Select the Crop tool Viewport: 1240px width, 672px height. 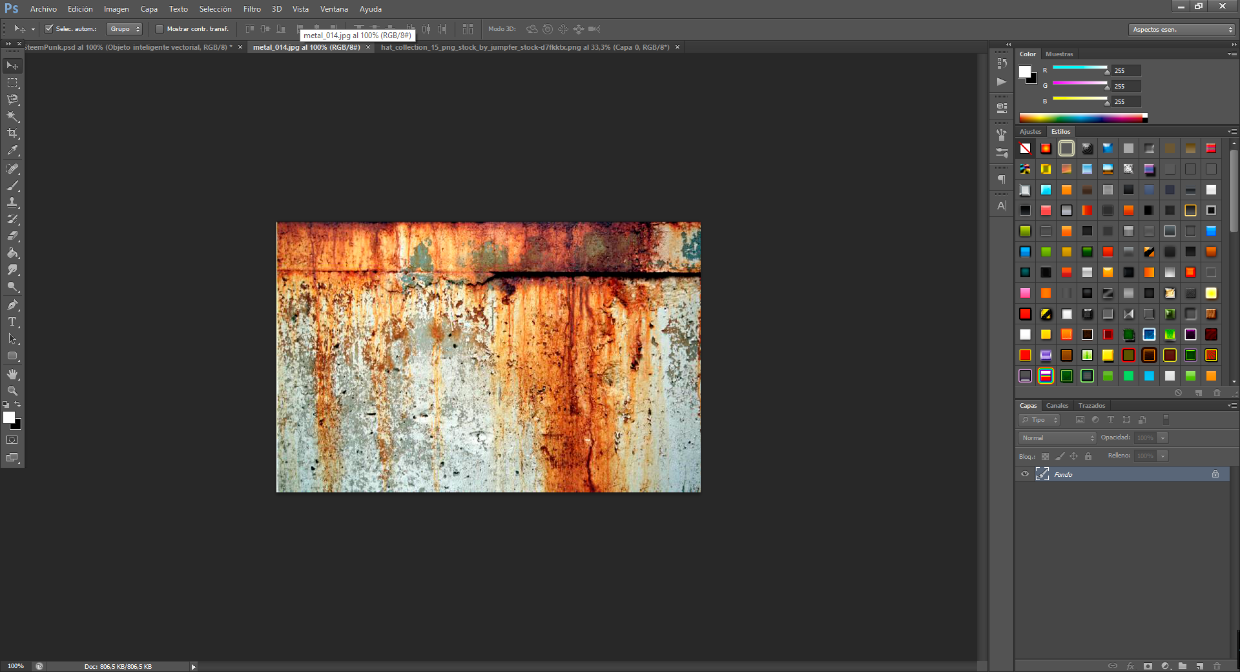[x=12, y=133]
